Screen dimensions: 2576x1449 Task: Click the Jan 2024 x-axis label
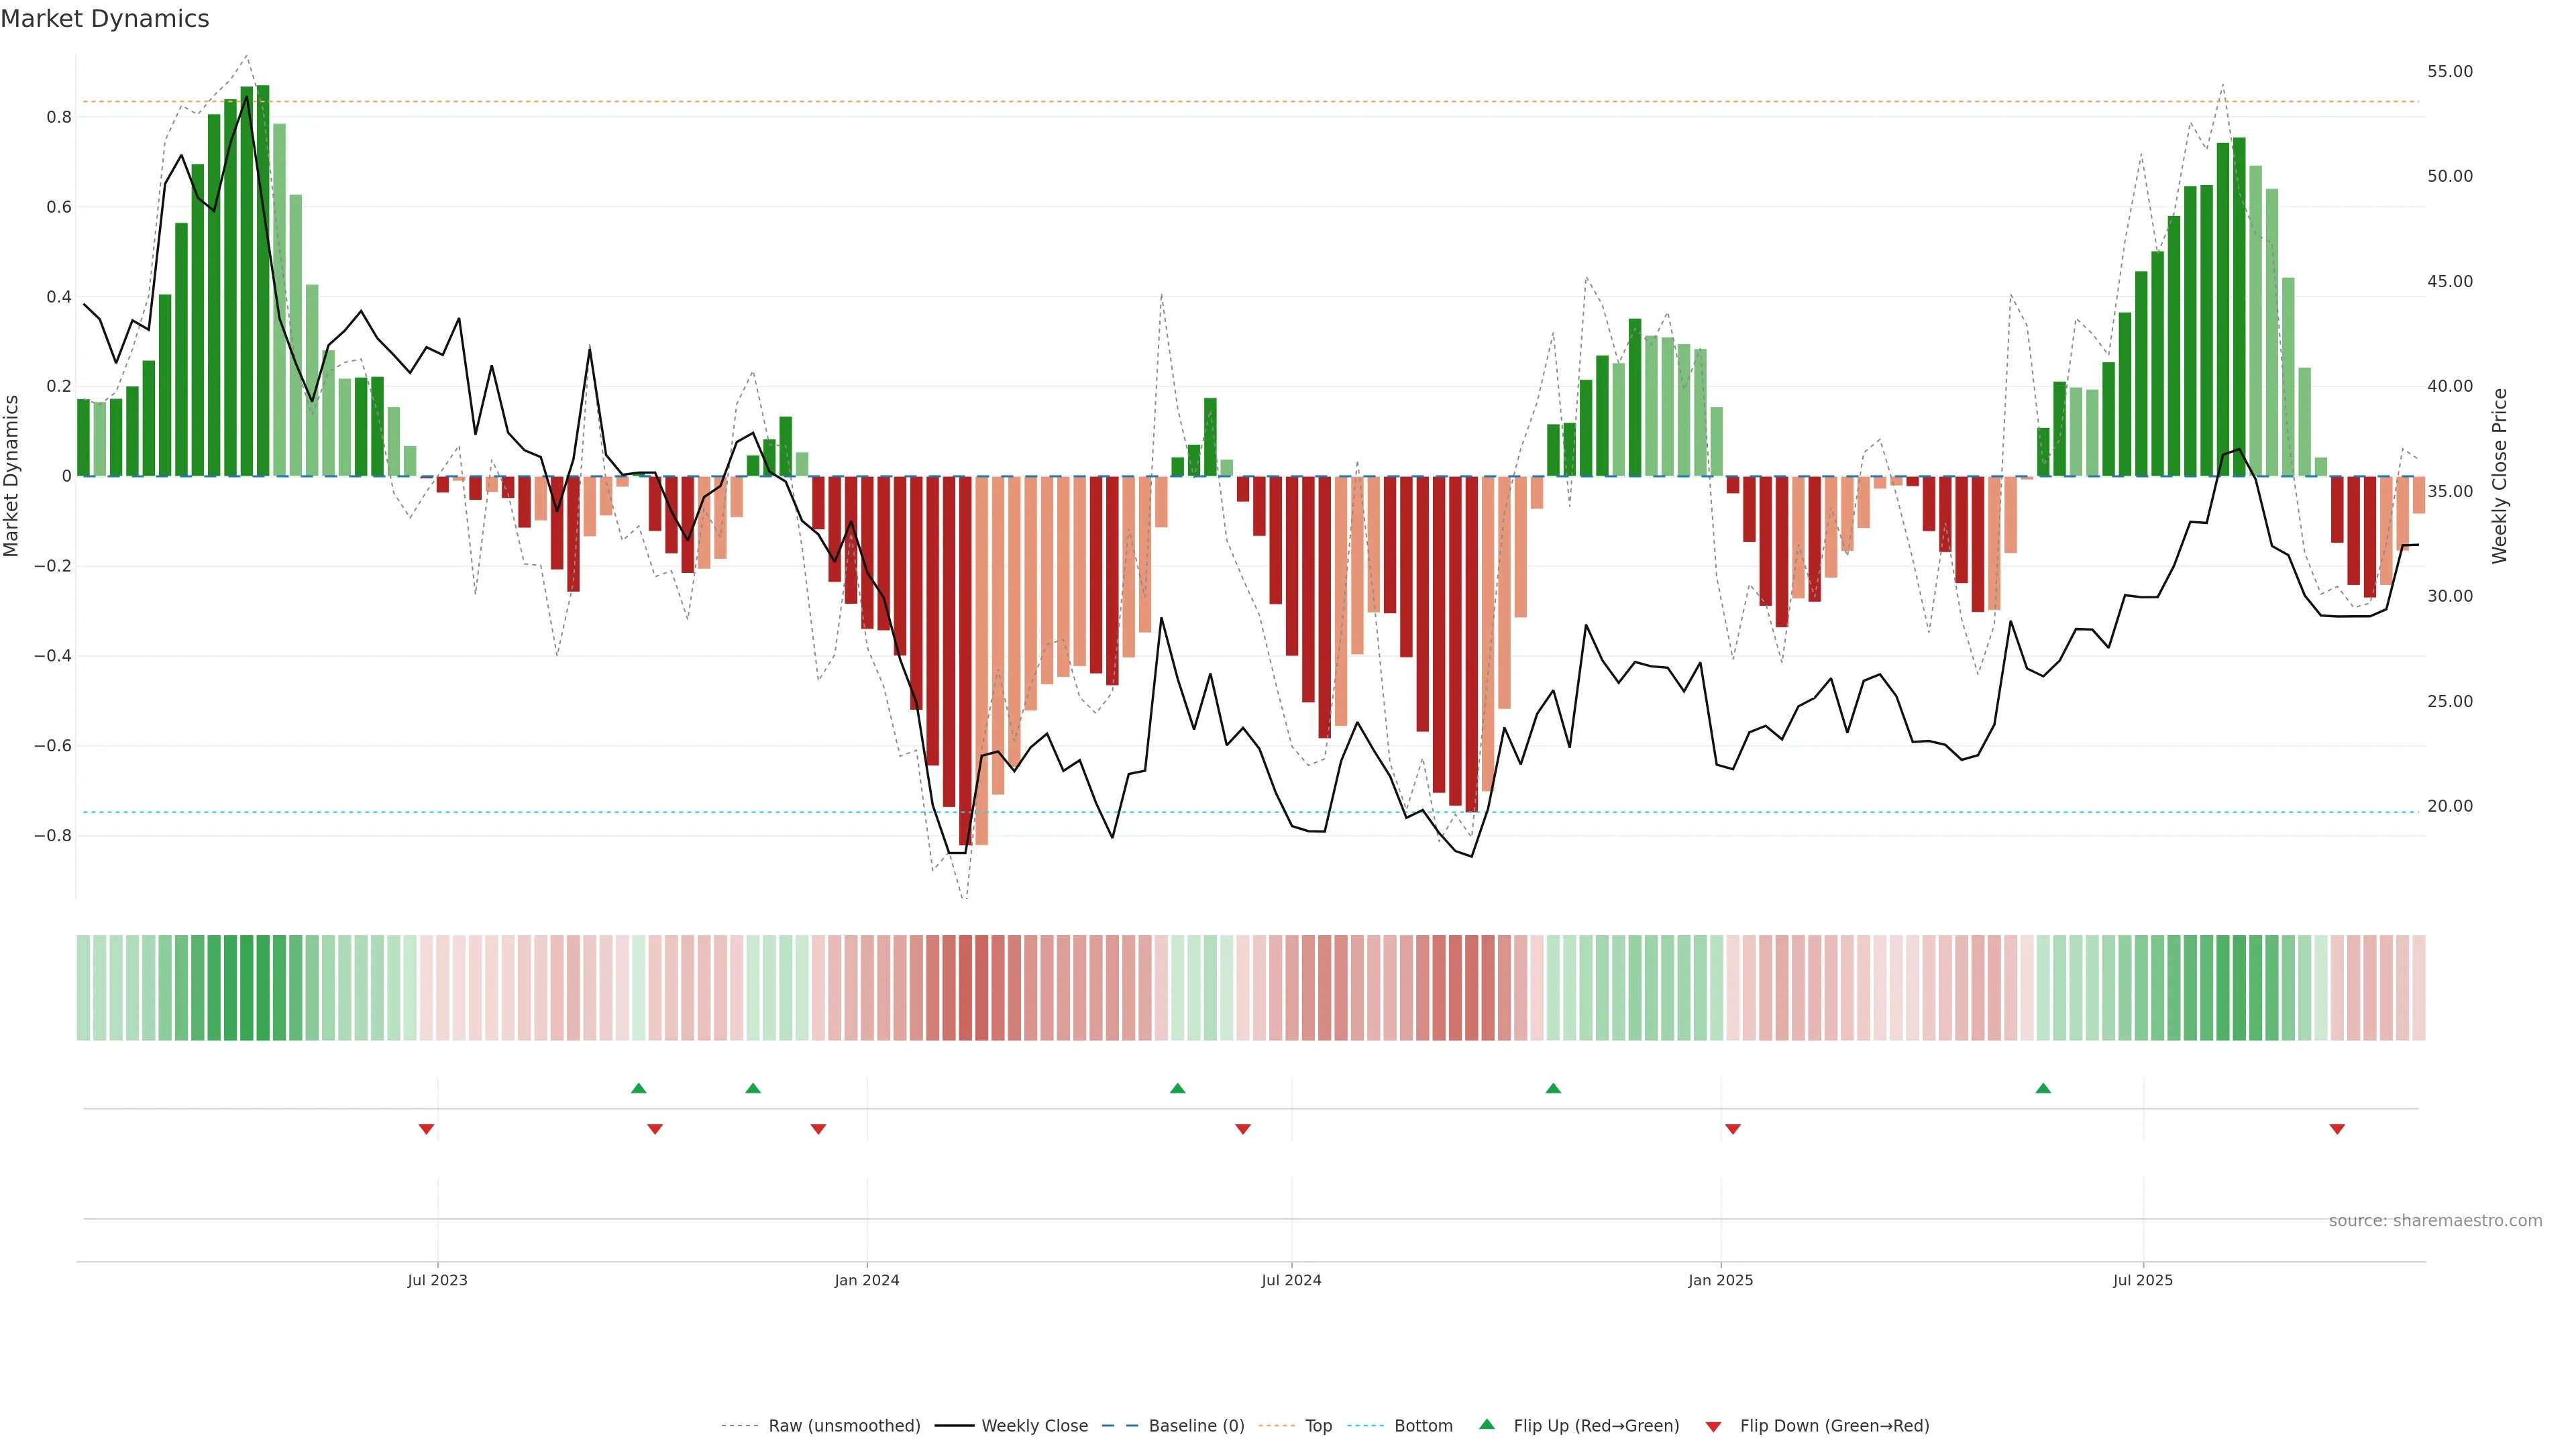867,1280
